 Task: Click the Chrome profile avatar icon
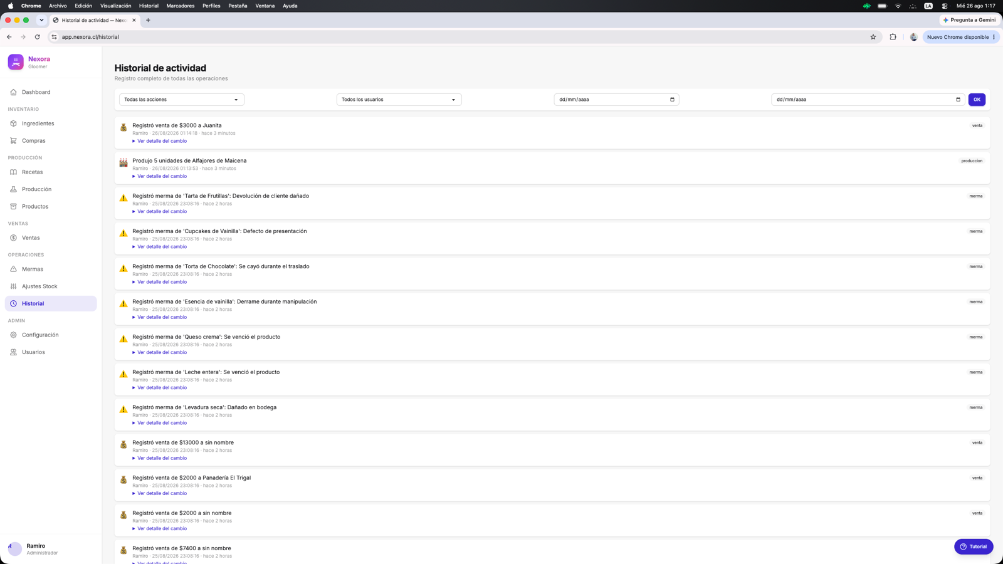913,37
